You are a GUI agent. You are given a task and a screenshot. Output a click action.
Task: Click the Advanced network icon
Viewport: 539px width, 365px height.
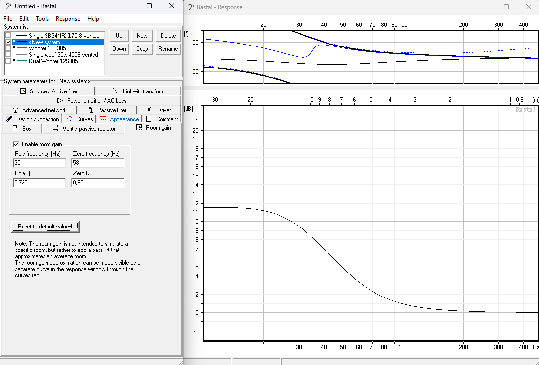point(16,110)
